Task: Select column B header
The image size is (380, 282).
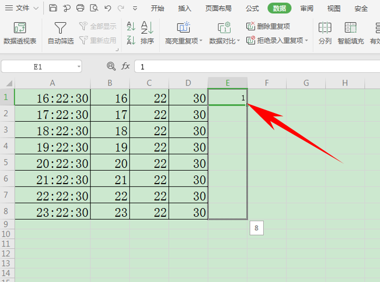Action: pos(110,83)
